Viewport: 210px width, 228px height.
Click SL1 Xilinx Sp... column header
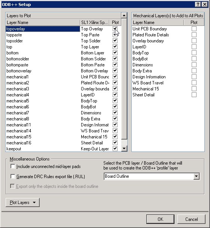(94, 22)
